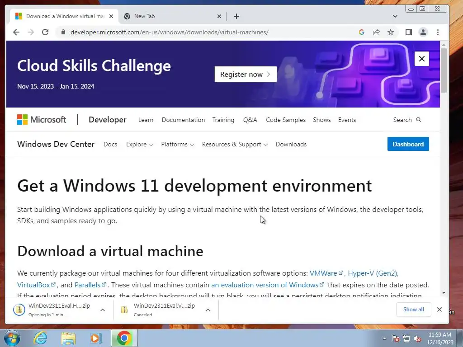Expand options for WinDev2311Eval.H....zip download
The width and height of the screenshot is (463, 347).
tap(103, 310)
